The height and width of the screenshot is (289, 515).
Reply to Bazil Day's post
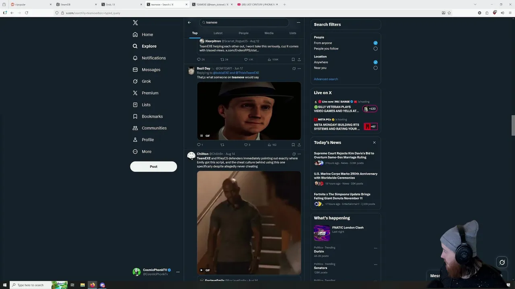click(x=200, y=145)
